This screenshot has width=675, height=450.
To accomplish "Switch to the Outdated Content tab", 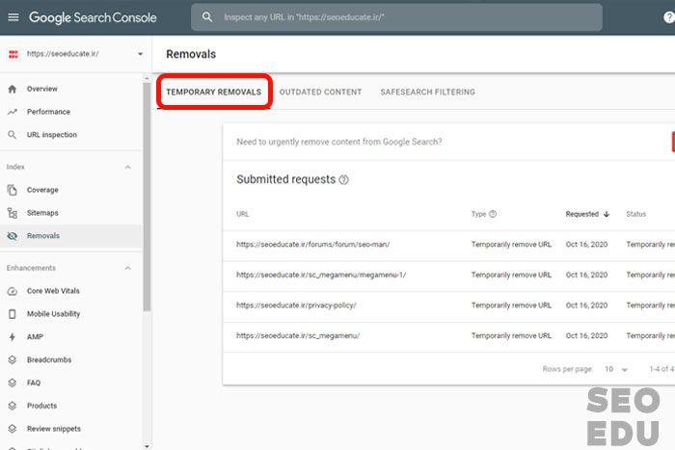I will pos(320,93).
